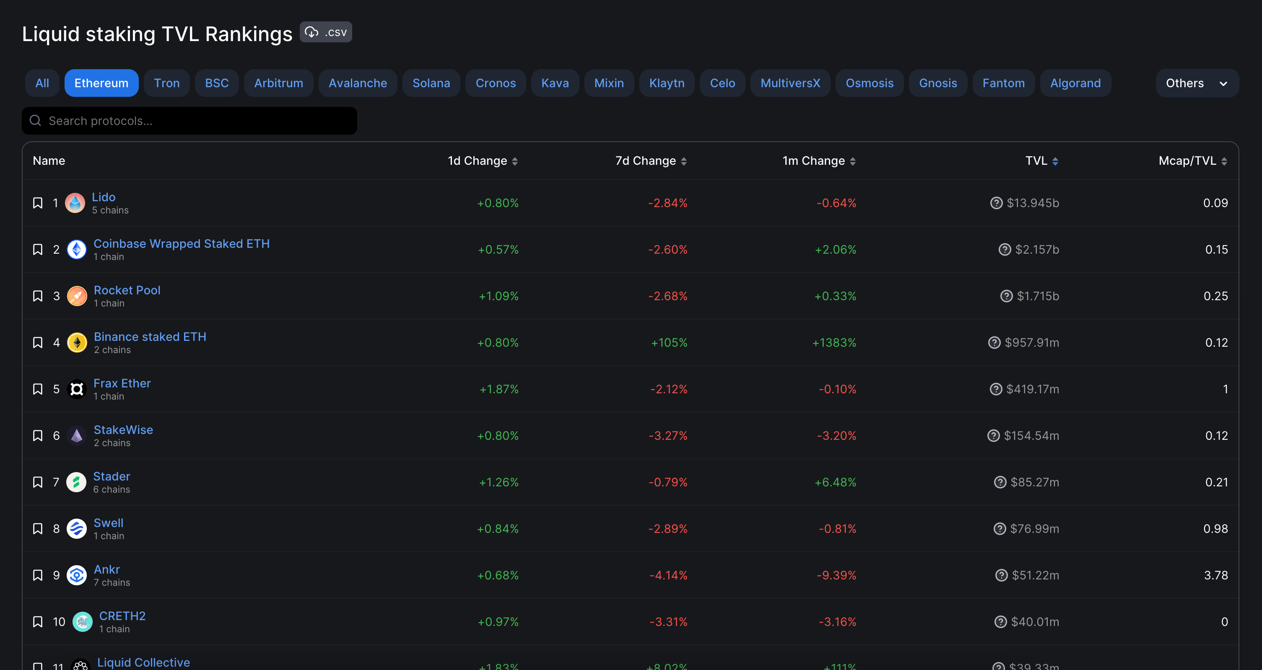Click the Frax Ether logo icon

[77, 389]
